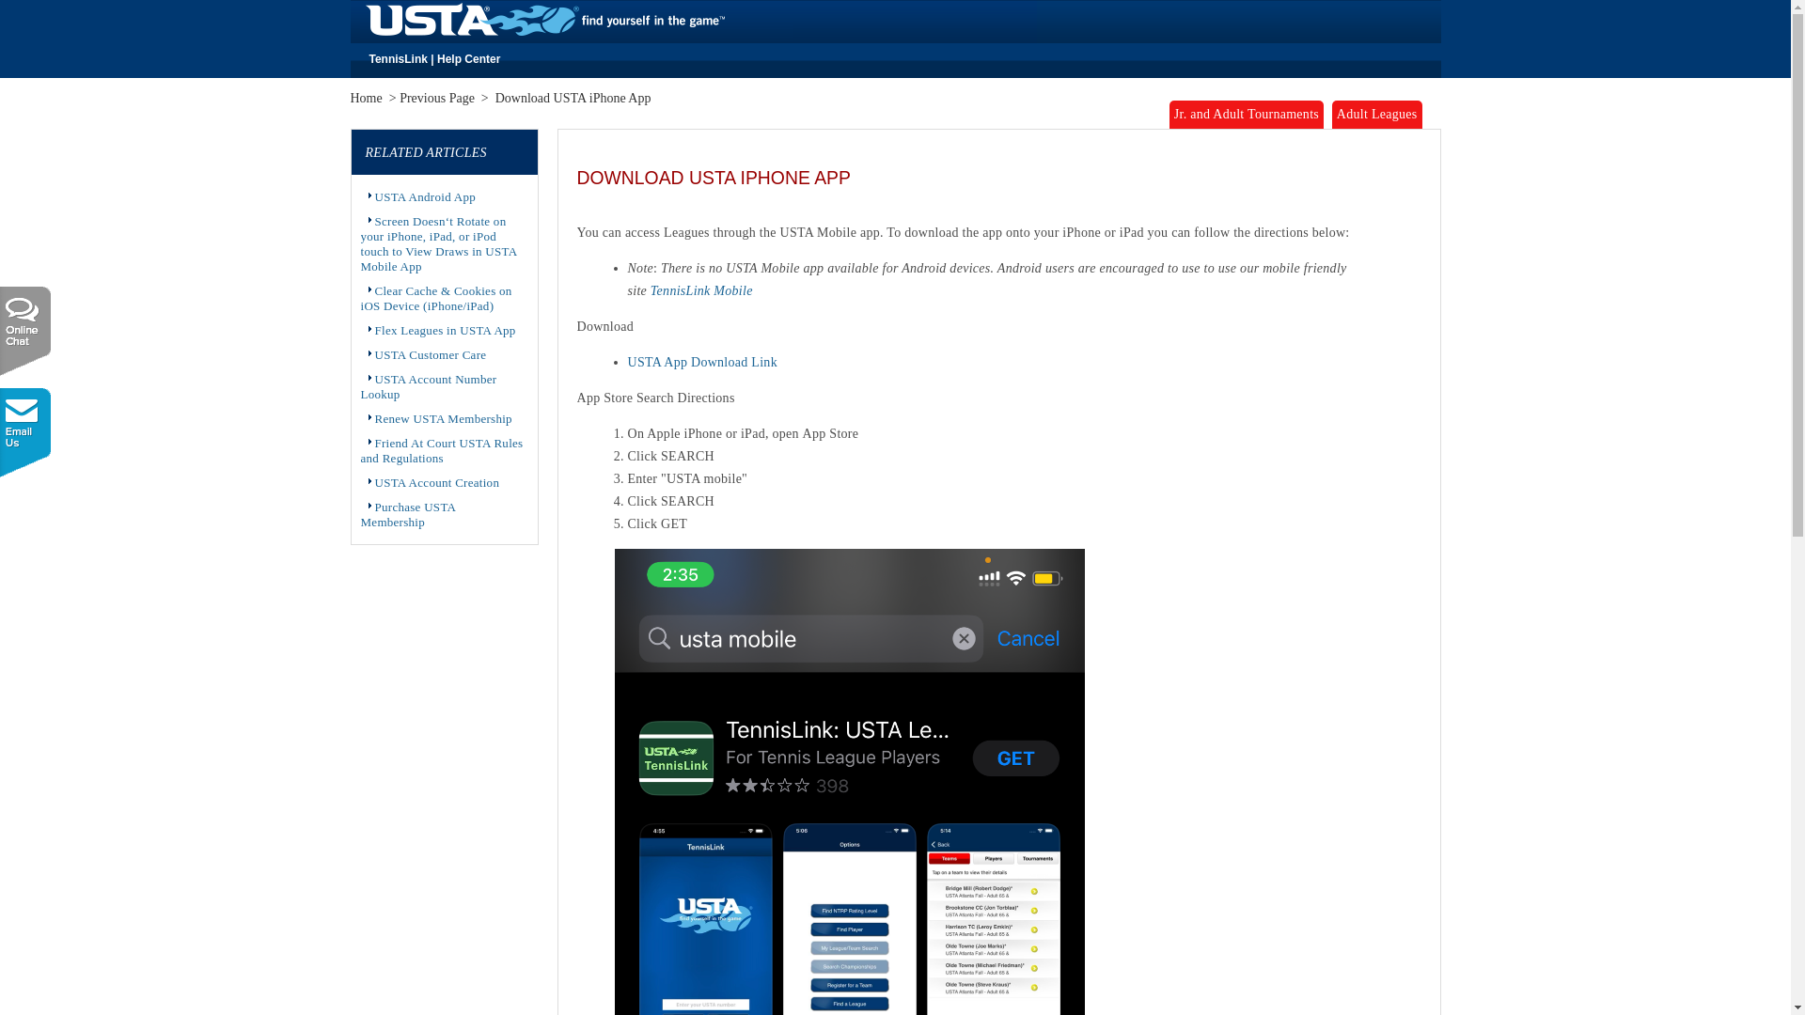Click the Related Articles sidebar header

[x=444, y=152]
